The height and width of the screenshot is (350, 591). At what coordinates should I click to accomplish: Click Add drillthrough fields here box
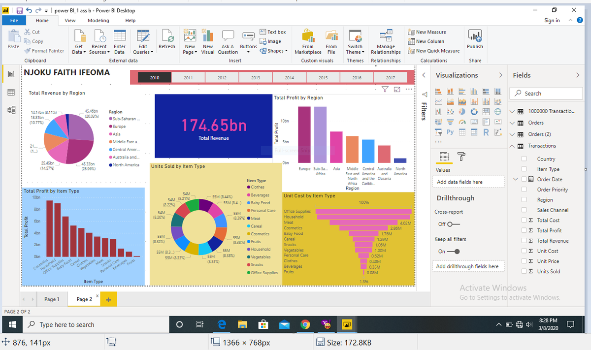click(x=469, y=266)
